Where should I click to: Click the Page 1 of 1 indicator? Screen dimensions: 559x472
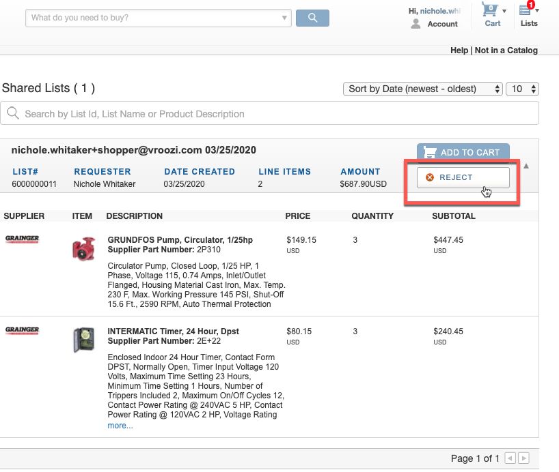[x=475, y=458]
